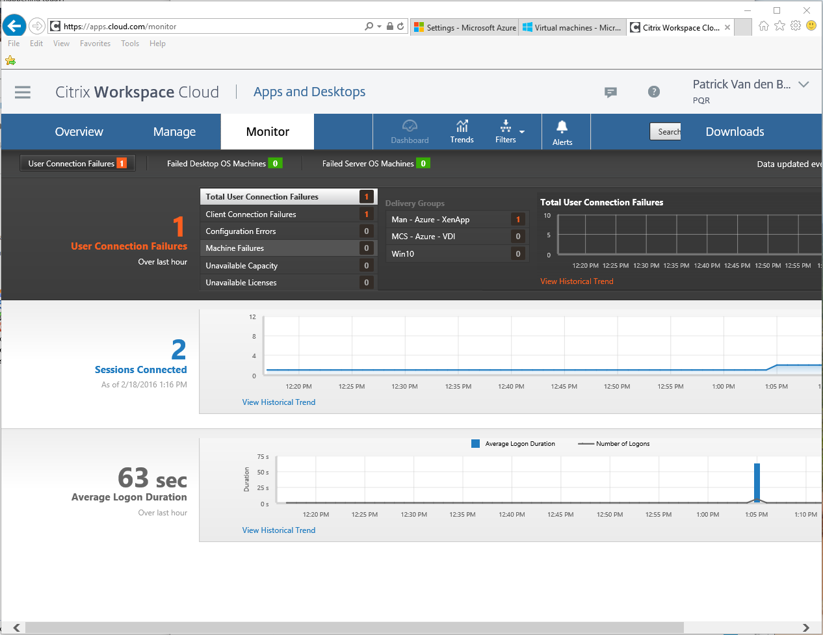823x635 pixels.
Task: View Historical Trend for Sessions Connected
Action: tap(278, 402)
